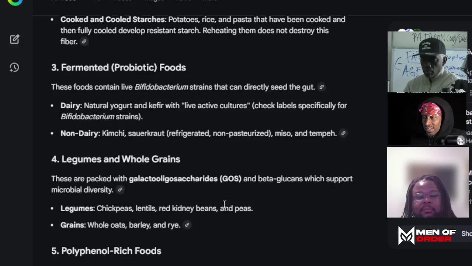Click the source link icon after "rye"
Image resolution: width=472 pixels, height=266 pixels.
(x=187, y=225)
